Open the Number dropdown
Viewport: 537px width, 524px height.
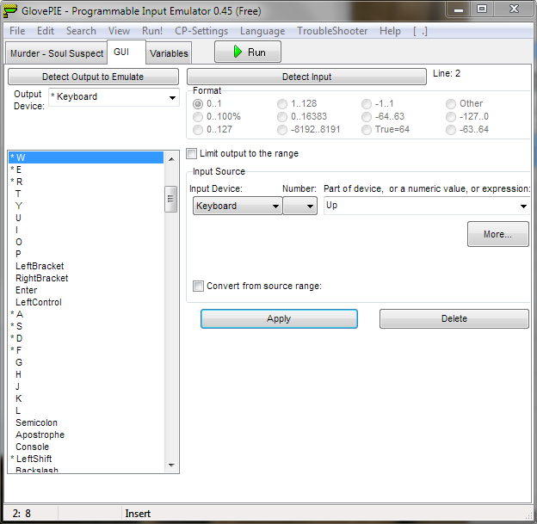pos(300,206)
